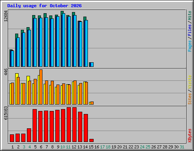Click the 'Pages' legend label
The width and height of the screenshot is (194, 151).
189,46
